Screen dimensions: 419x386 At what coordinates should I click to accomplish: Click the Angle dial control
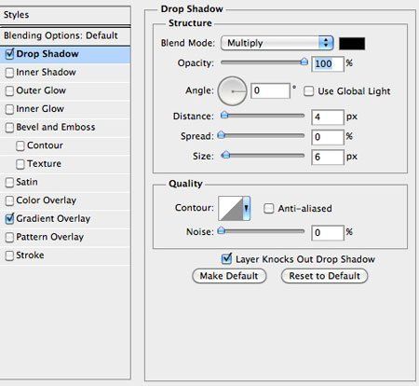click(232, 91)
